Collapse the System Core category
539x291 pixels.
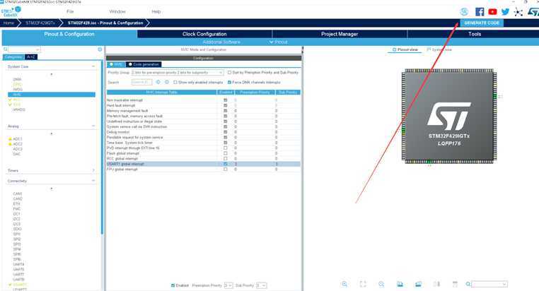(93, 66)
